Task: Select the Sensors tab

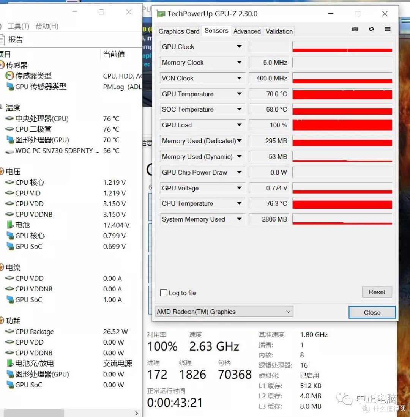Action: coord(216,31)
